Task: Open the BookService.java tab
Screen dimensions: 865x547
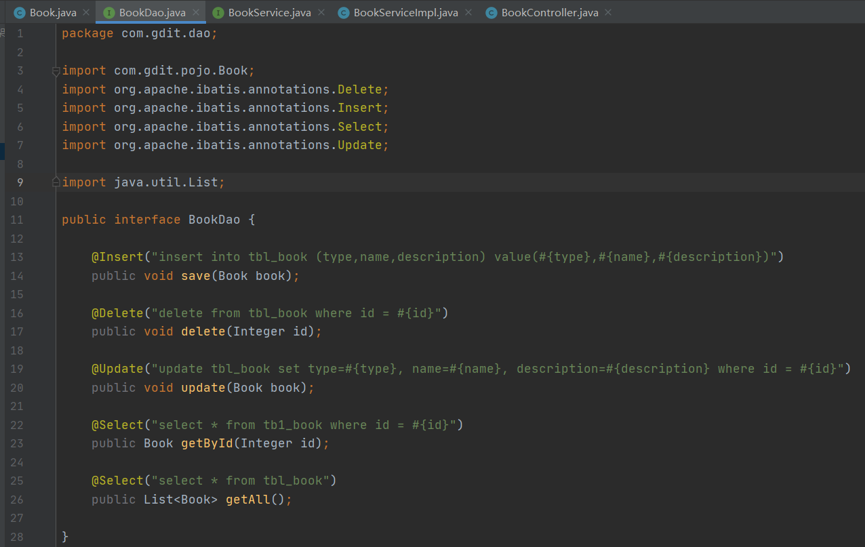Action: click(x=268, y=13)
